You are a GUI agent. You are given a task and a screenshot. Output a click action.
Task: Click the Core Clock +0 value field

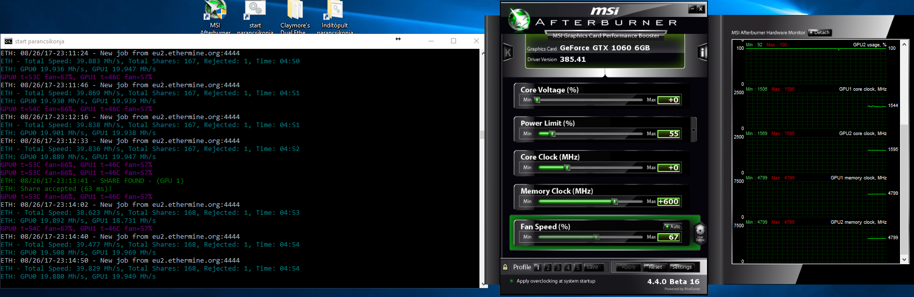(669, 167)
